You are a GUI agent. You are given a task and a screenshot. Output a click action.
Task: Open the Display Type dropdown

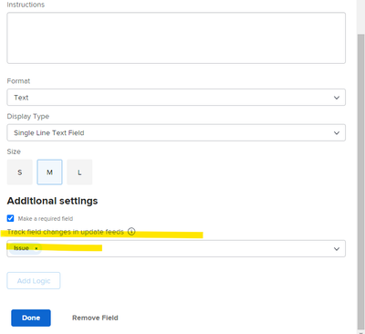pyautogui.click(x=176, y=132)
